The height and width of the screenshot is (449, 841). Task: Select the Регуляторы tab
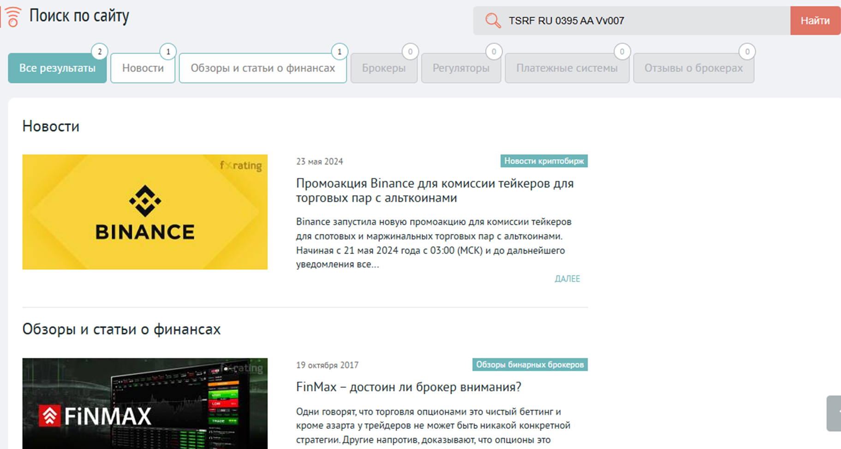[x=461, y=68]
